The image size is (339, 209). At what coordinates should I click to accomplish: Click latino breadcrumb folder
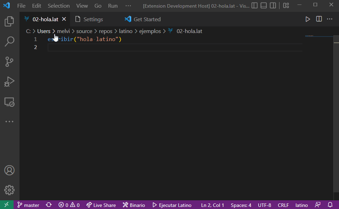[x=126, y=31]
